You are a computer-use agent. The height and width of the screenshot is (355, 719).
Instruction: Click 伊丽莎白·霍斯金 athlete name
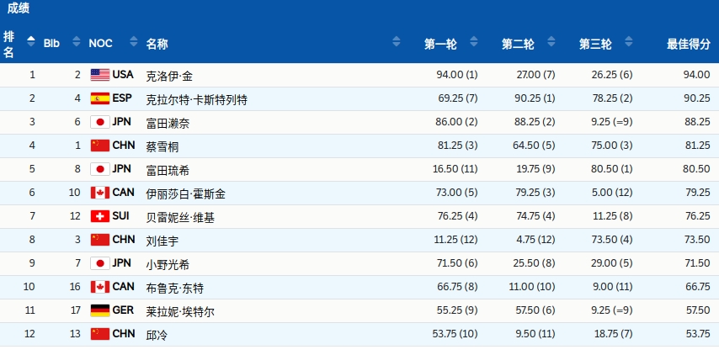click(x=186, y=193)
